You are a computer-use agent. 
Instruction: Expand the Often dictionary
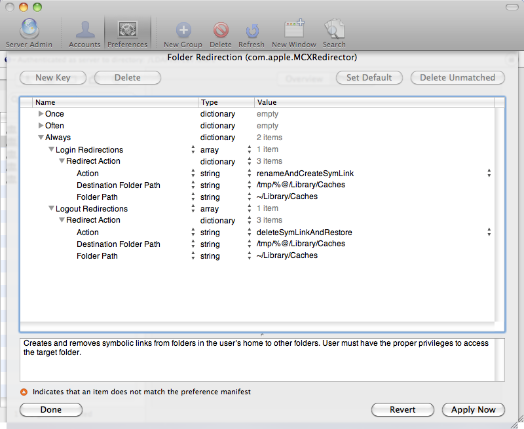(x=41, y=125)
